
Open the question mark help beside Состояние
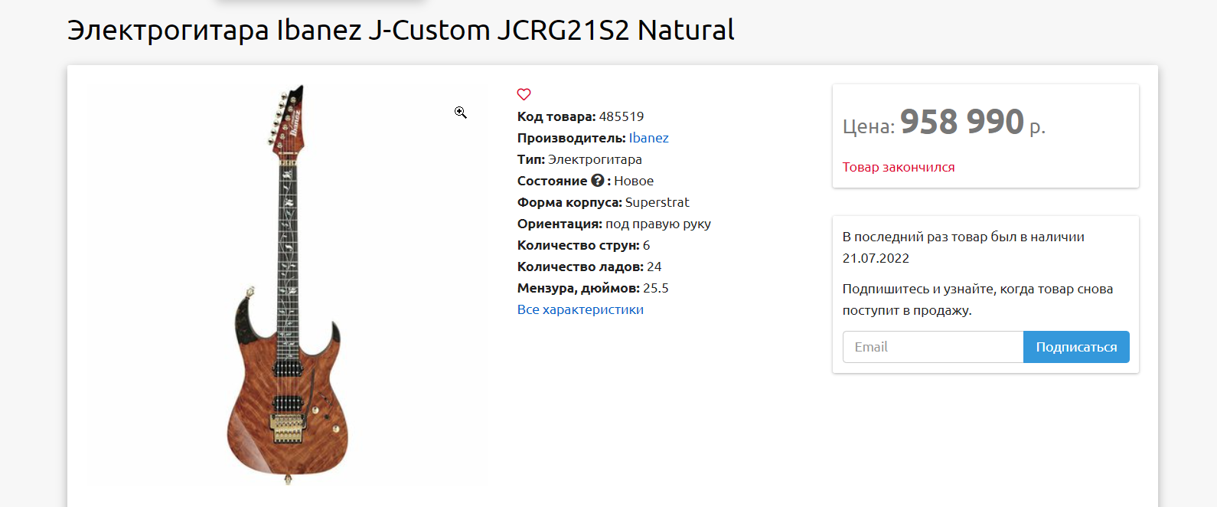click(x=597, y=181)
